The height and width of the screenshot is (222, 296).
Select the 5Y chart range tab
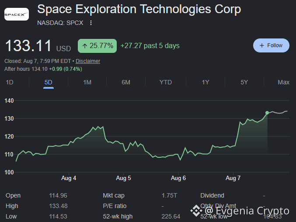(x=244, y=82)
